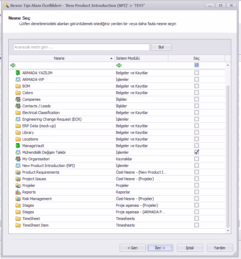The height and width of the screenshot is (259, 241).
Task: Tick the checkbox for TimeSheet Item
Action: tap(196, 225)
